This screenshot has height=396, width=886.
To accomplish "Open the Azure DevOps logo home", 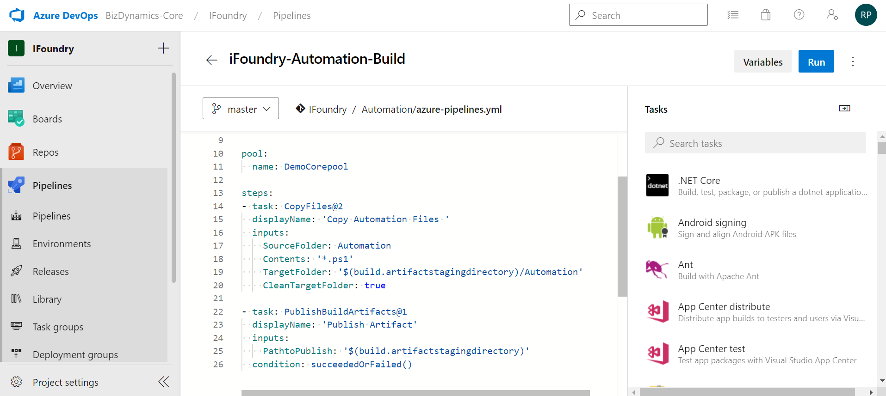I will (x=17, y=15).
